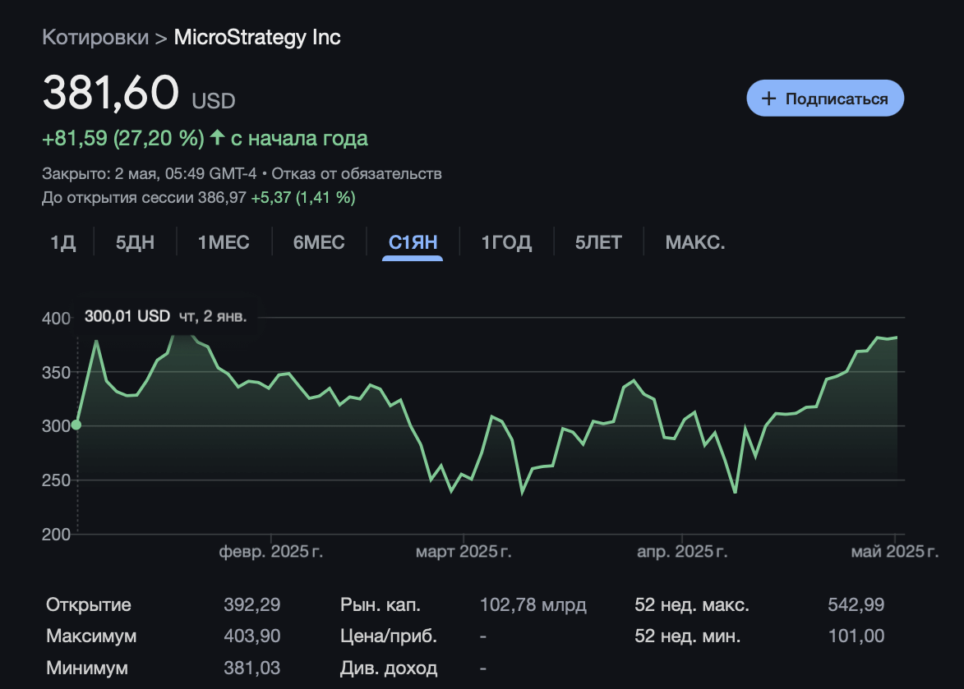964x689 pixels.
Task: Switch to the 1МЕС chart range
Action: click(x=224, y=242)
